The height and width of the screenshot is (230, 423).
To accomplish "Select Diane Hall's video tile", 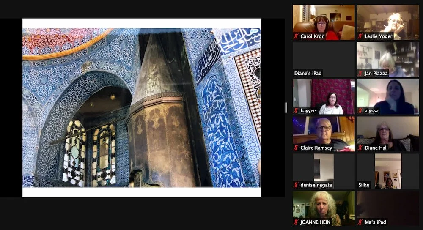I will [388, 134].
